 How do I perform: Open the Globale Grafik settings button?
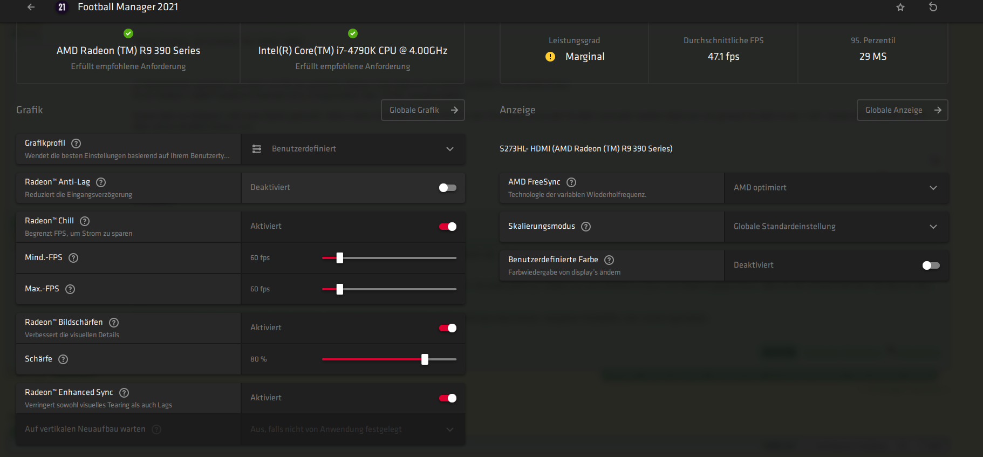click(423, 110)
